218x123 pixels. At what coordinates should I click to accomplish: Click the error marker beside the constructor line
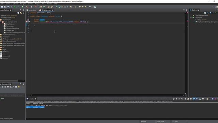[27, 22]
